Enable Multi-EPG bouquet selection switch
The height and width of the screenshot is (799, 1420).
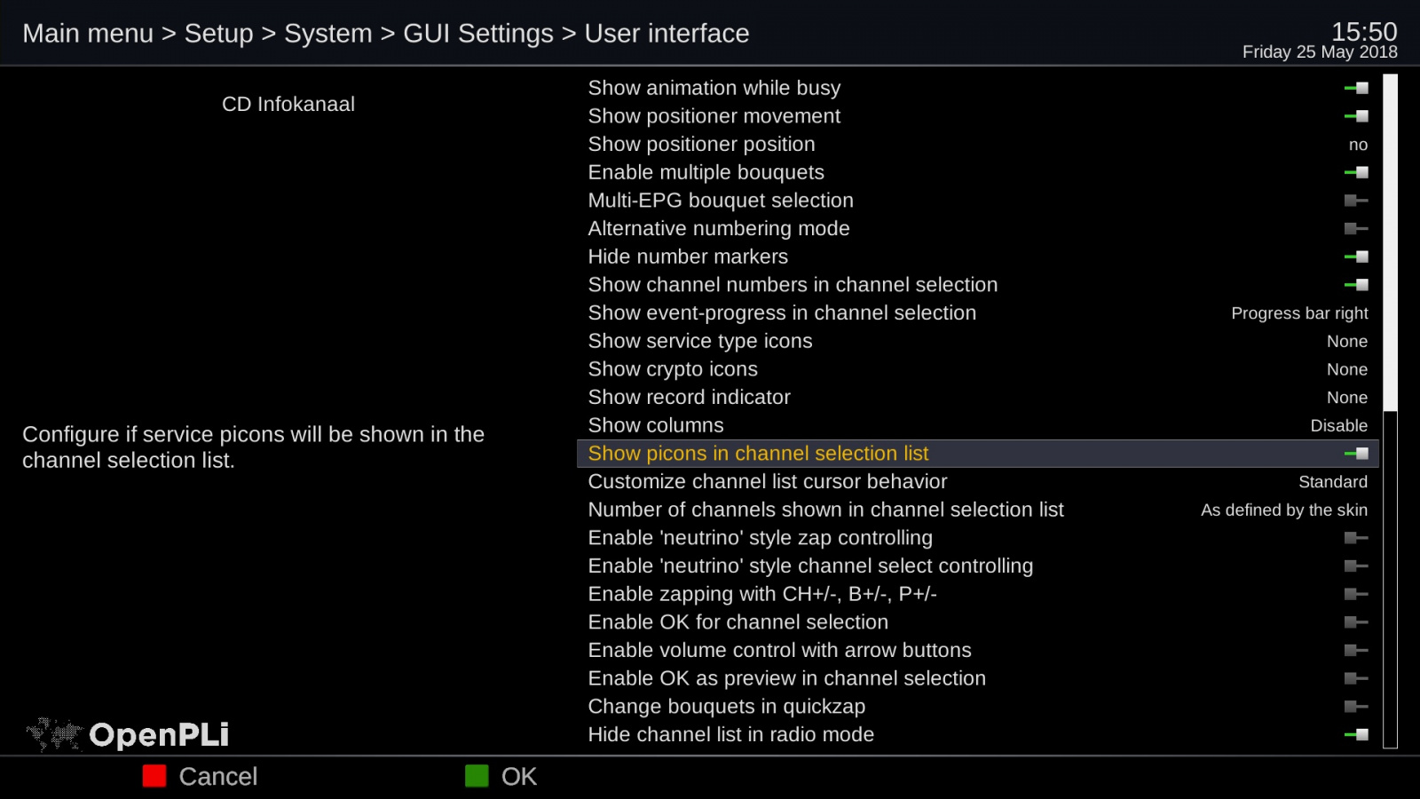tap(1356, 201)
